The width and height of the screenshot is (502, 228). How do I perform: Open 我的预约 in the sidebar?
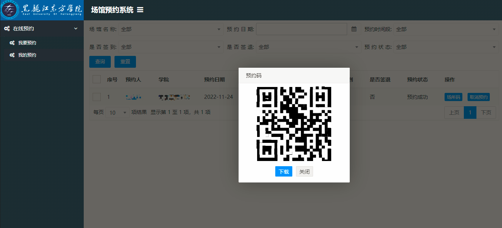tap(27, 55)
